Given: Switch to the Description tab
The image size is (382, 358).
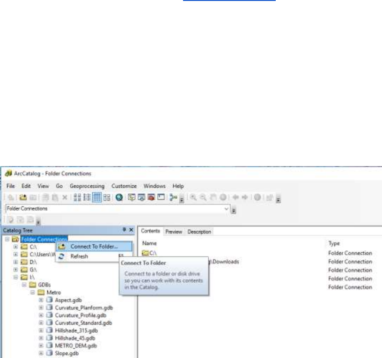Looking at the screenshot, I should coord(199,232).
